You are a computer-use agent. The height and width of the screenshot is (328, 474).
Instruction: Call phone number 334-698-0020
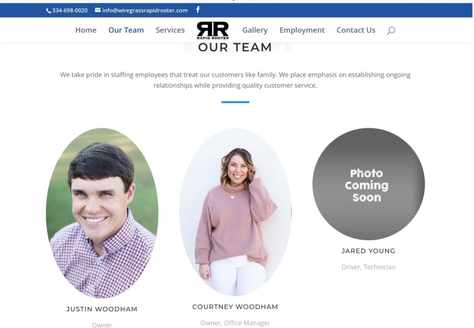click(x=70, y=10)
